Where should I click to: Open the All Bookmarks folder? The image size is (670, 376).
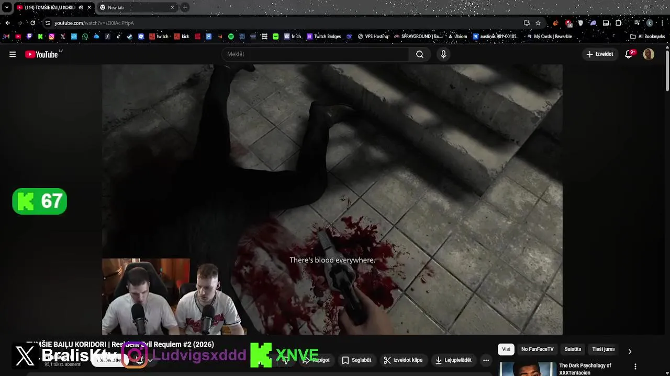(x=647, y=37)
